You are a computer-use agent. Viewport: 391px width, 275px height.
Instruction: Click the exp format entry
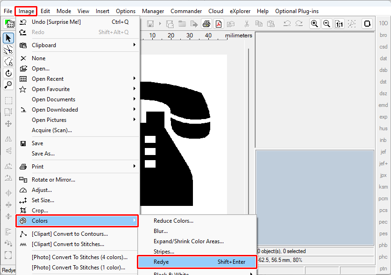coord(383,117)
